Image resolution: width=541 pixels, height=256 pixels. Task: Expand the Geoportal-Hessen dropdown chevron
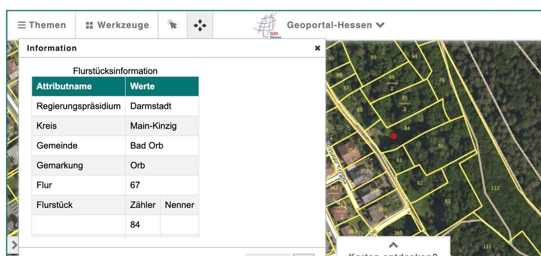380,25
